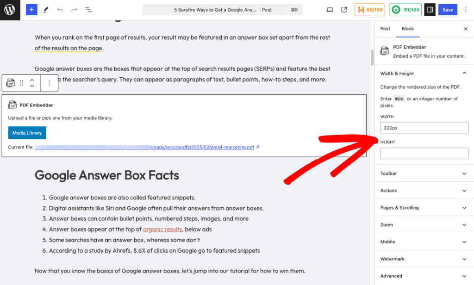The image size is (474, 285).
Task: Click the desktop preview view icon
Action: (330, 10)
